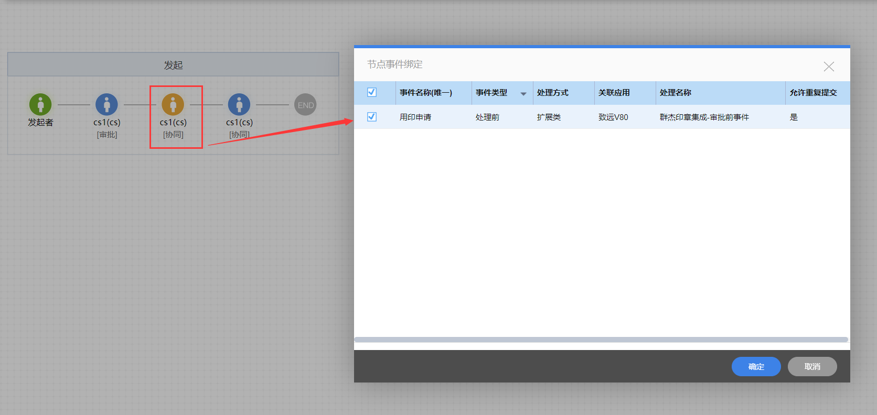Close the 节点事件绑定 dialog
The height and width of the screenshot is (415, 877).
pos(829,67)
